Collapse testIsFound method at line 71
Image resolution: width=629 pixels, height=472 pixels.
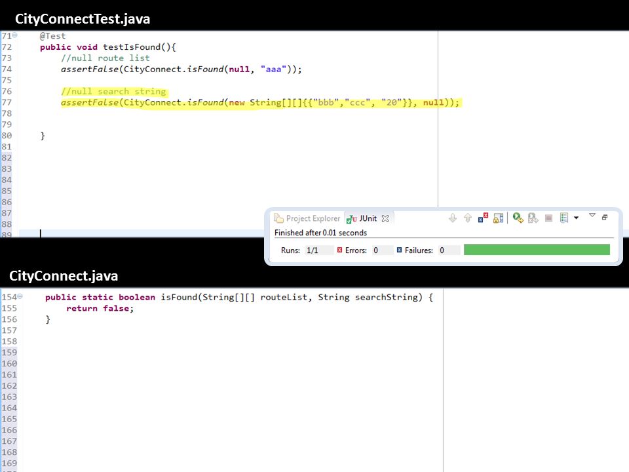(x=15, y=35)
